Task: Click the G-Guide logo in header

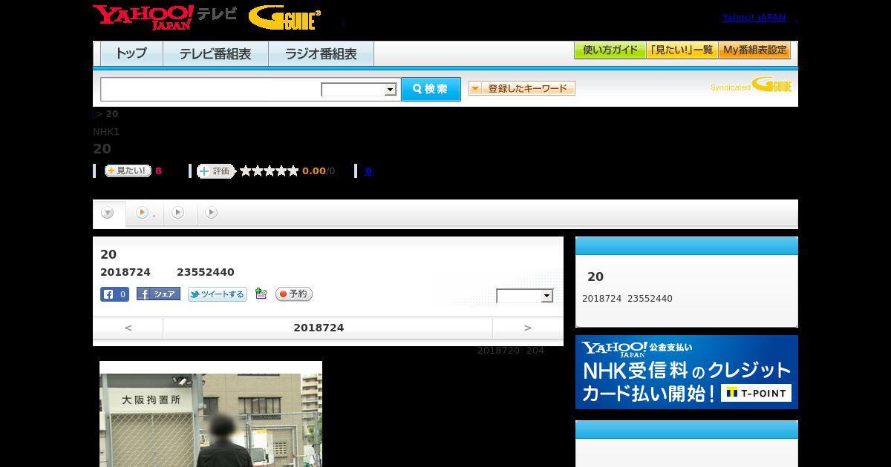Action: coord(284,18)
